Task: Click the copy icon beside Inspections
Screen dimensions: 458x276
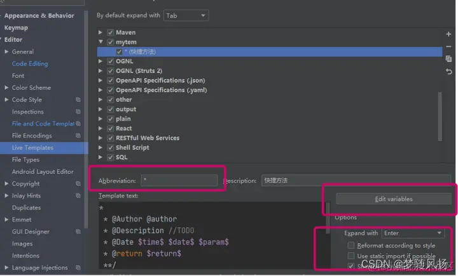Action: pos(78,112)
